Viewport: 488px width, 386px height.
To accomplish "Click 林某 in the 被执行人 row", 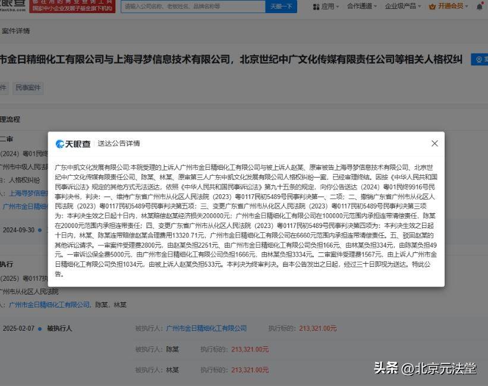I will (172, 370).
